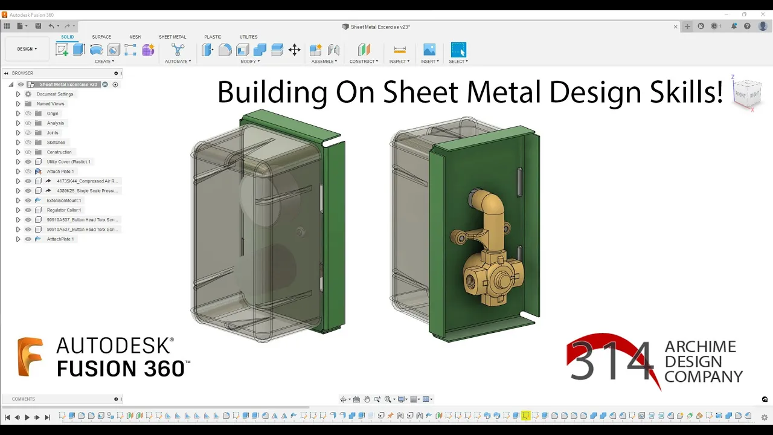Choose the Offset Plane construct icon
This screenshot has height=435, width=773.
(364, 50)
